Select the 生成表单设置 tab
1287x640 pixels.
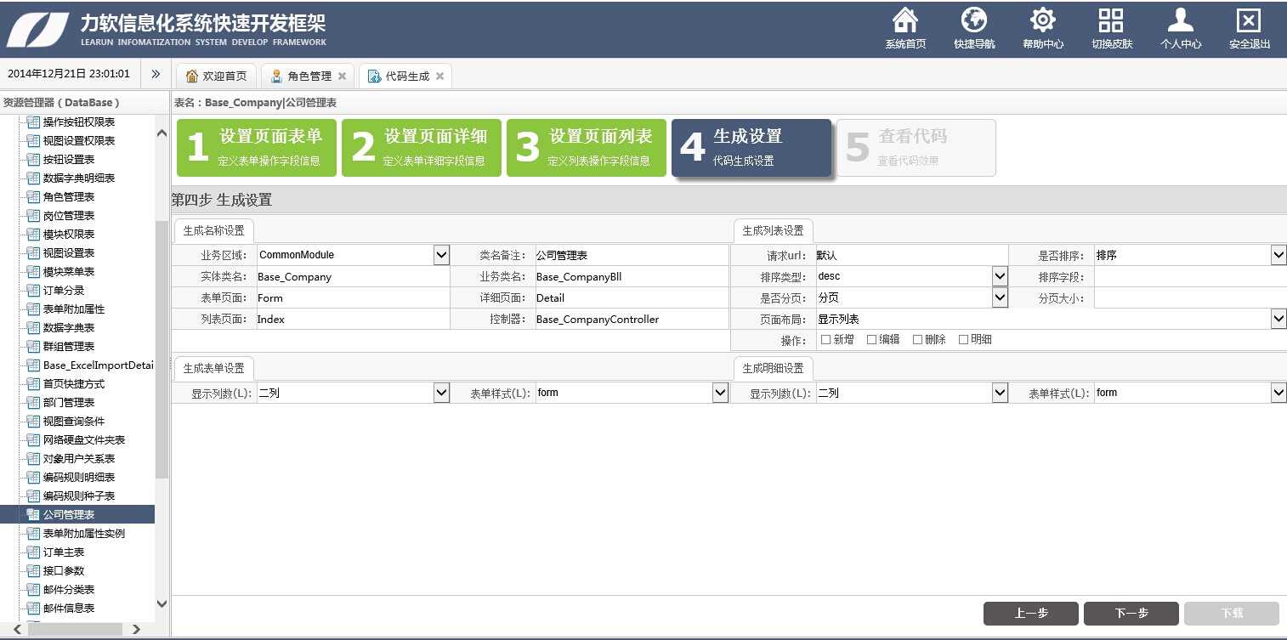pyautogui.click(x=213, y=368)
